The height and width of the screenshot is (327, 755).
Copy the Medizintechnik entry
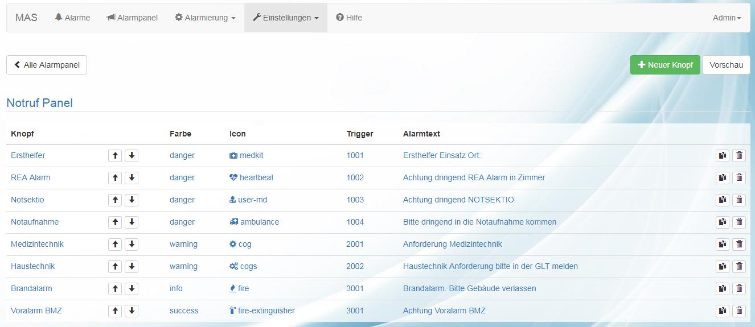click(x=723, y=245)
